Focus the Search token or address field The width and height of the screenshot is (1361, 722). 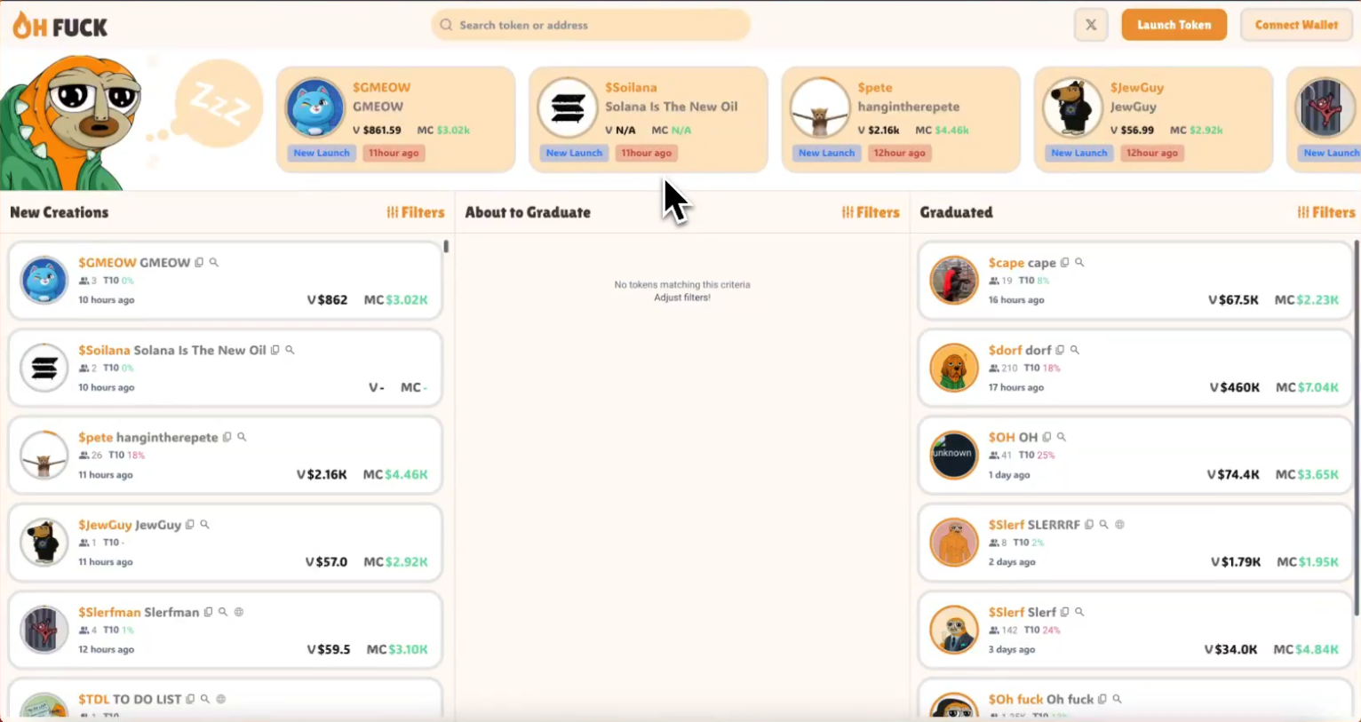(591, 25)
